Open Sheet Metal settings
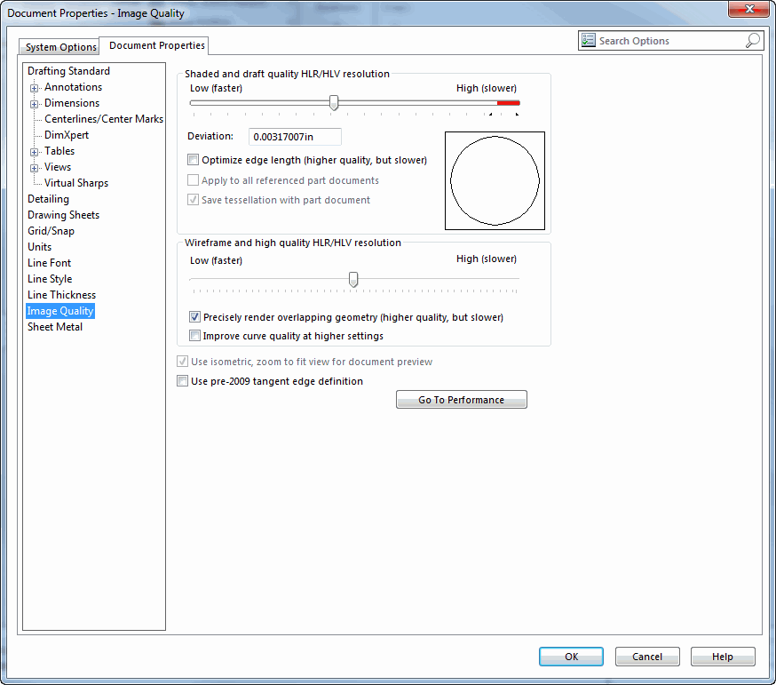Image resolution: width=776 pixels, height=685 pixels. pos(55,327)
